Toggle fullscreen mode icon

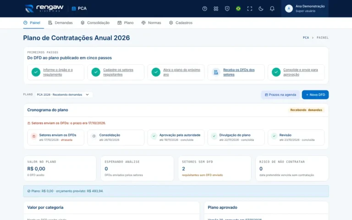click(x=249, y=9)
